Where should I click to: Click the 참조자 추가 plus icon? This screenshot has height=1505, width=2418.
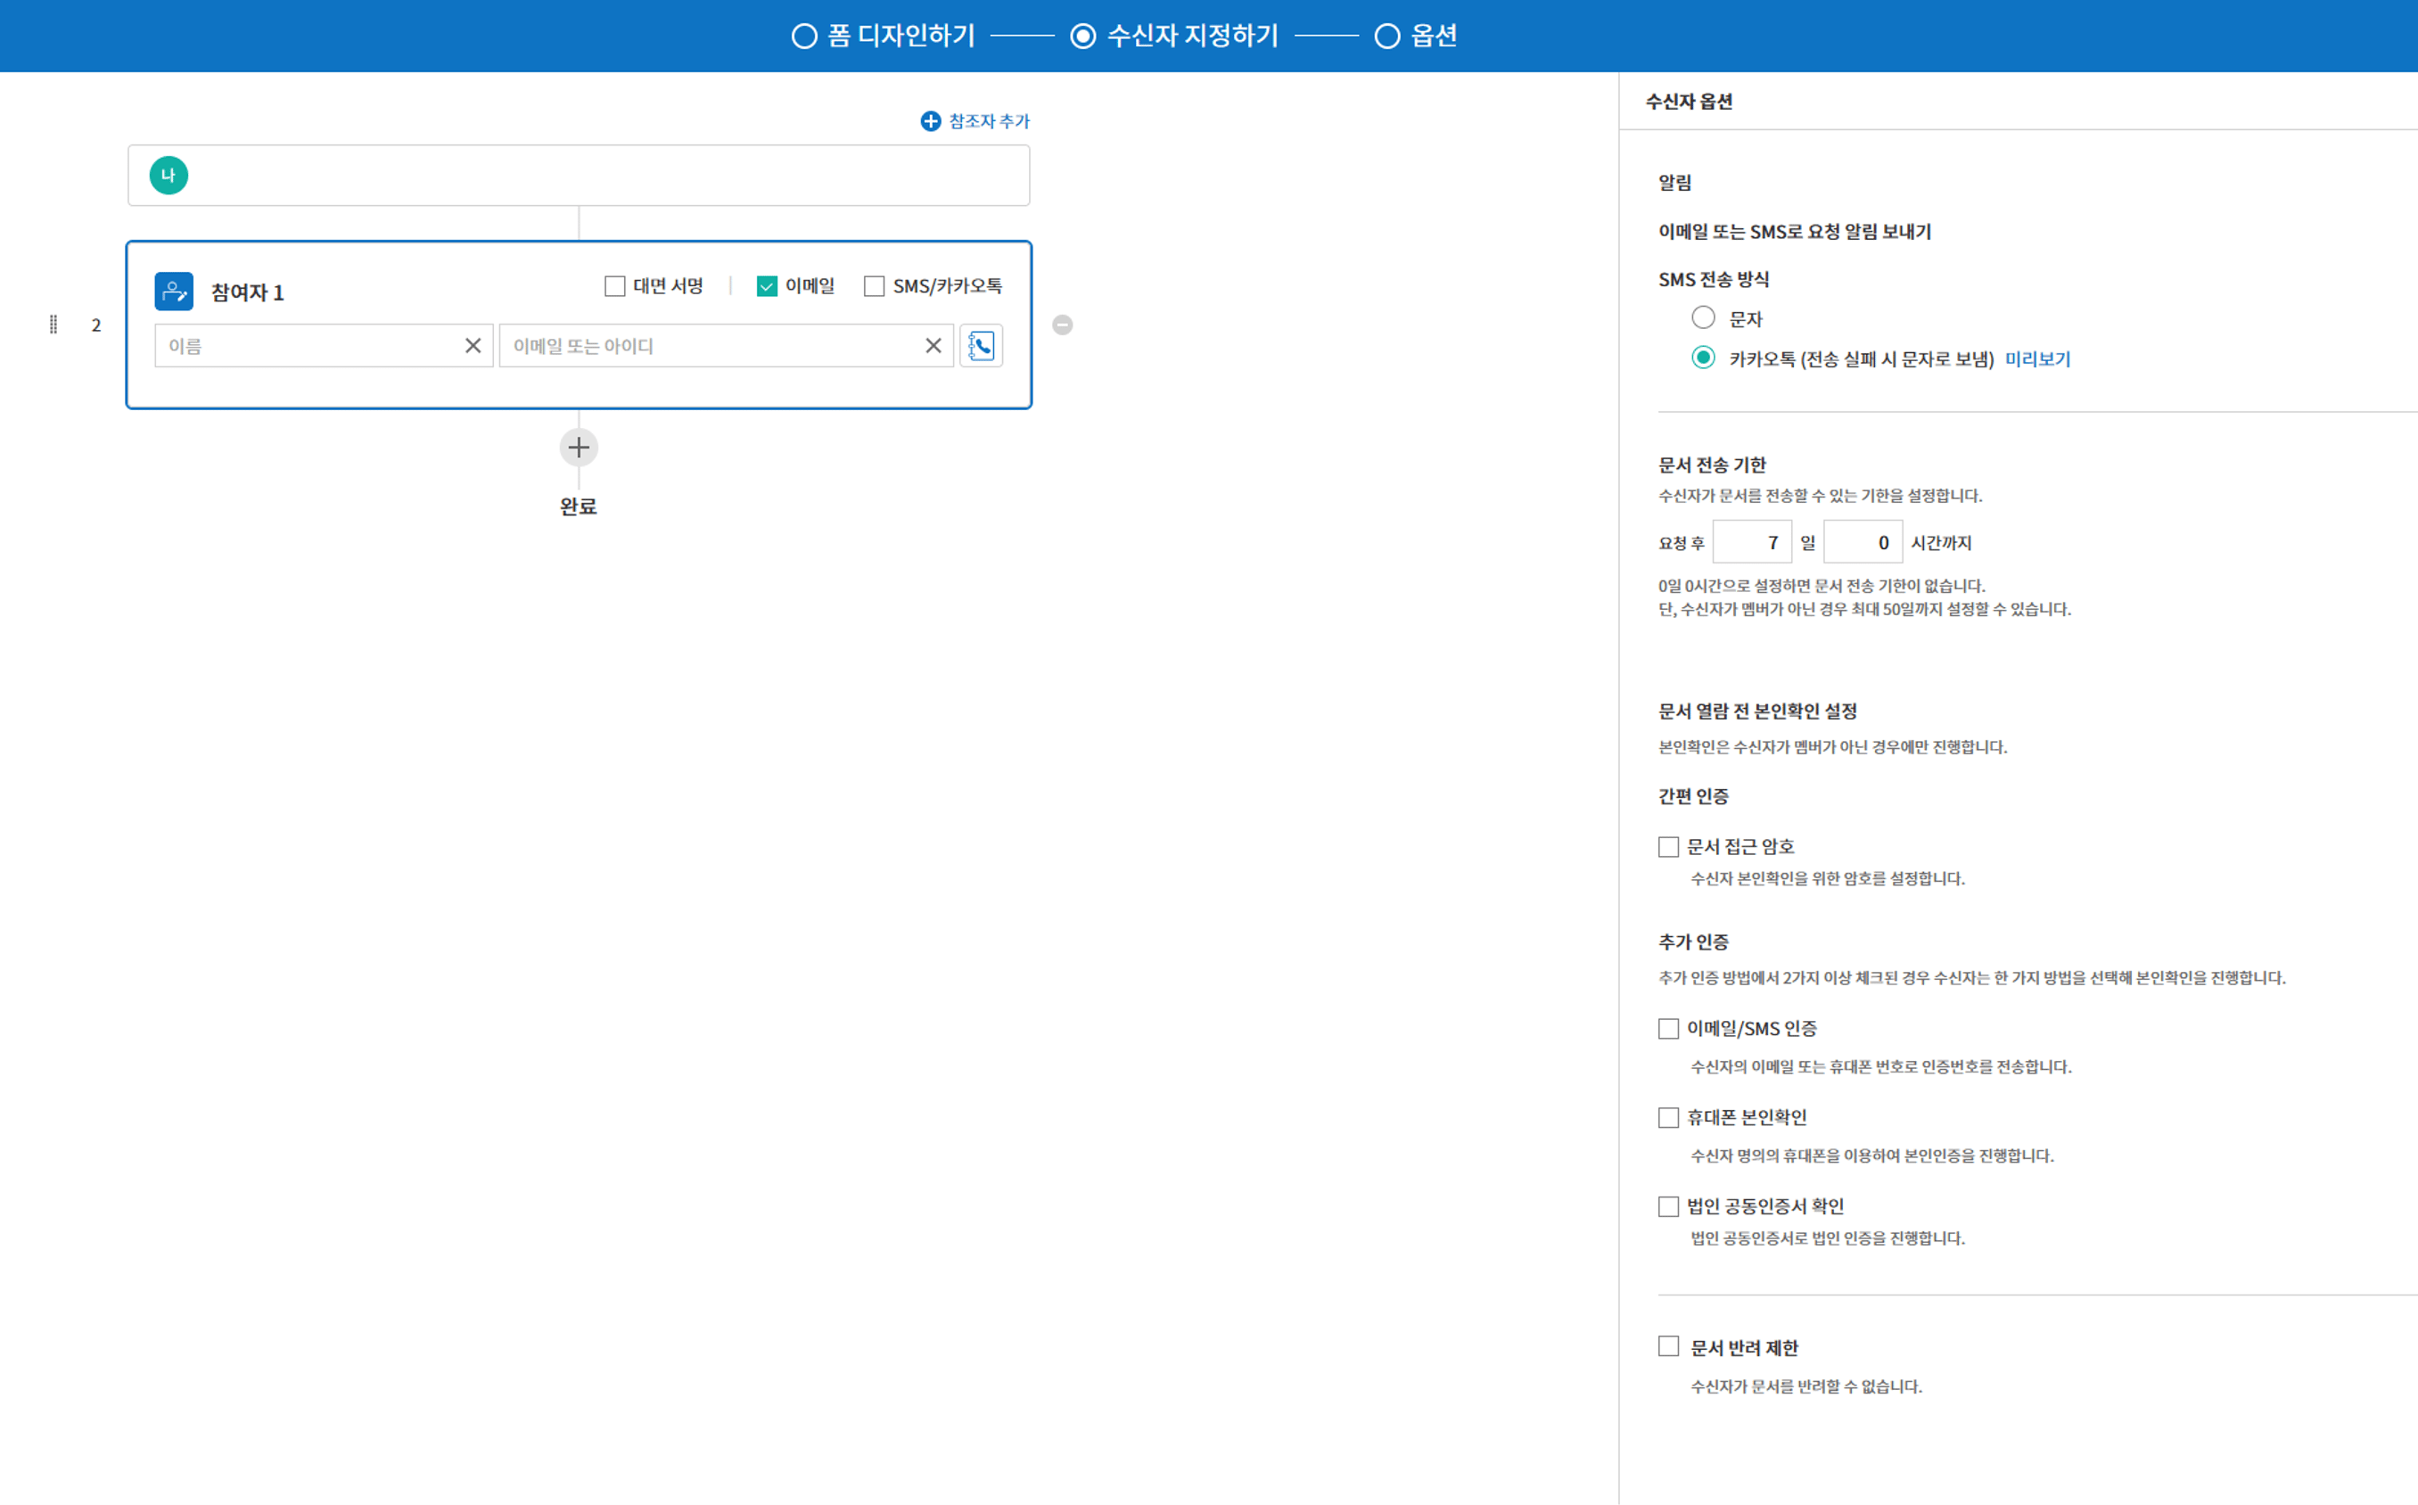coord(929,121)
